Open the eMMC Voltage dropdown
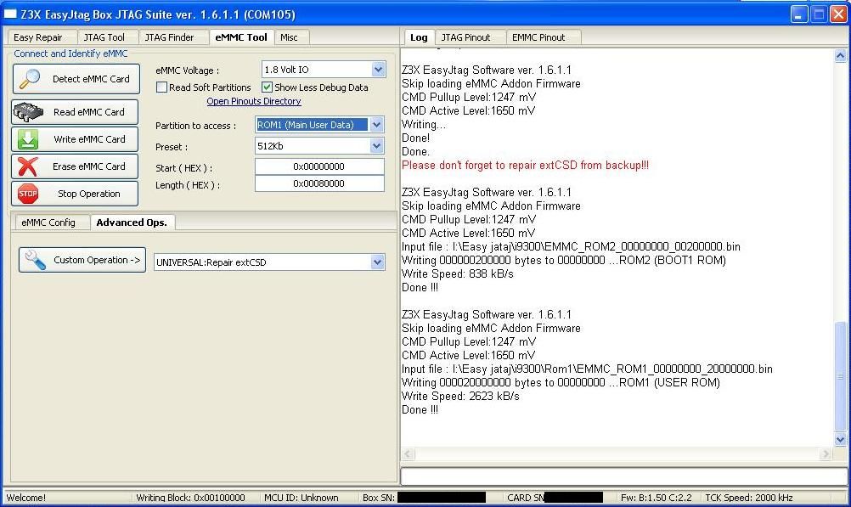The image size is (851, 507). [x=377, y=70]
